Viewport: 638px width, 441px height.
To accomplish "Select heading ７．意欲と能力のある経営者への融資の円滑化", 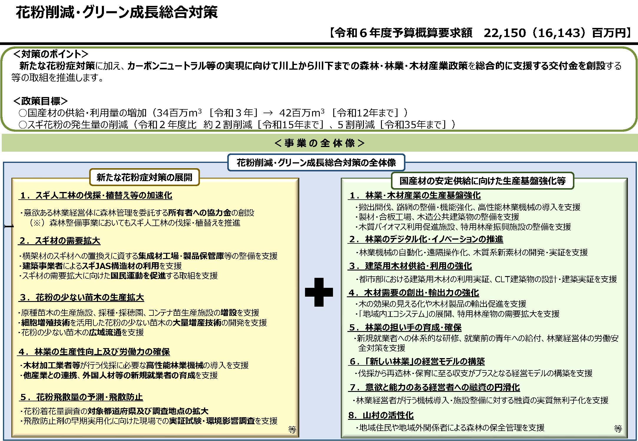I will [x=435, y=387].
